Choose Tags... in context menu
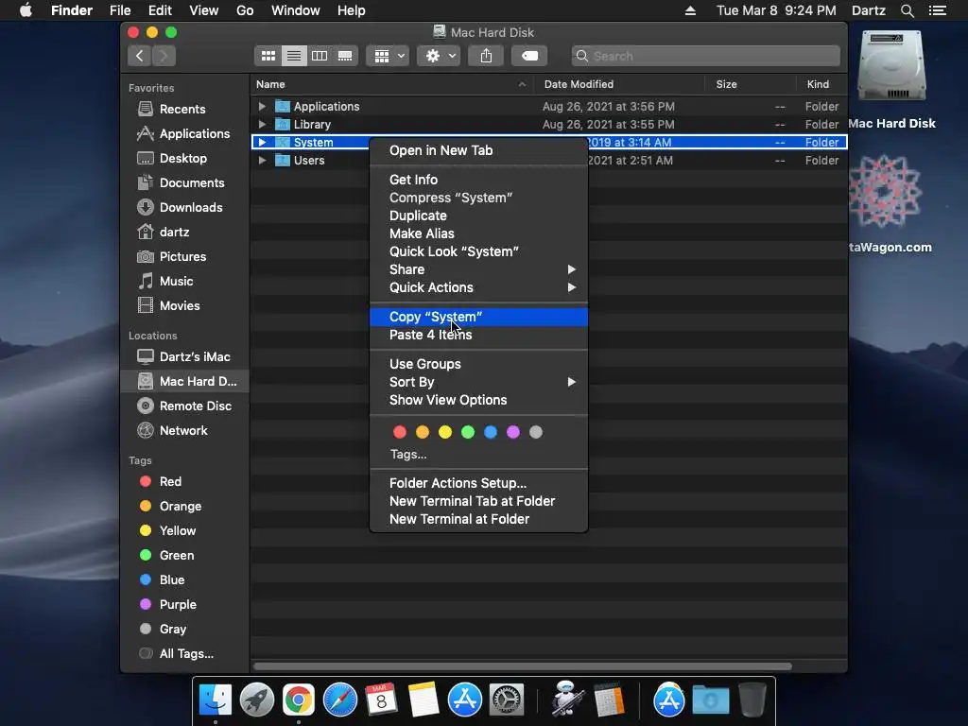The width and height of the screenshot is (968, 726). pos(408,455)
